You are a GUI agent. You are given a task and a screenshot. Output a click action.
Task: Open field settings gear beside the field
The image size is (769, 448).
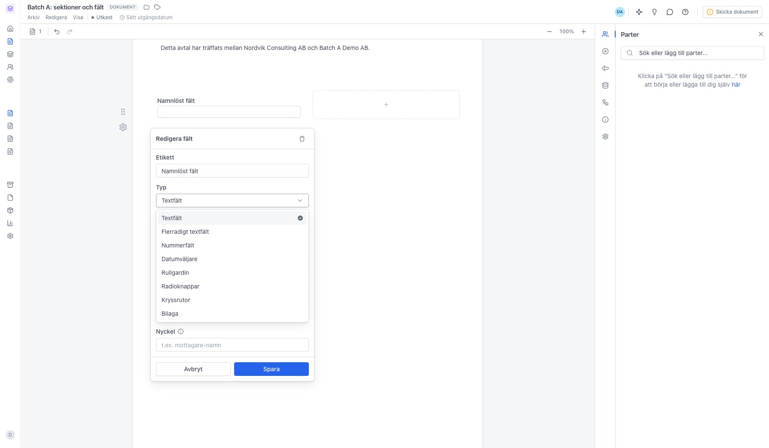click(x=123, y=127)
